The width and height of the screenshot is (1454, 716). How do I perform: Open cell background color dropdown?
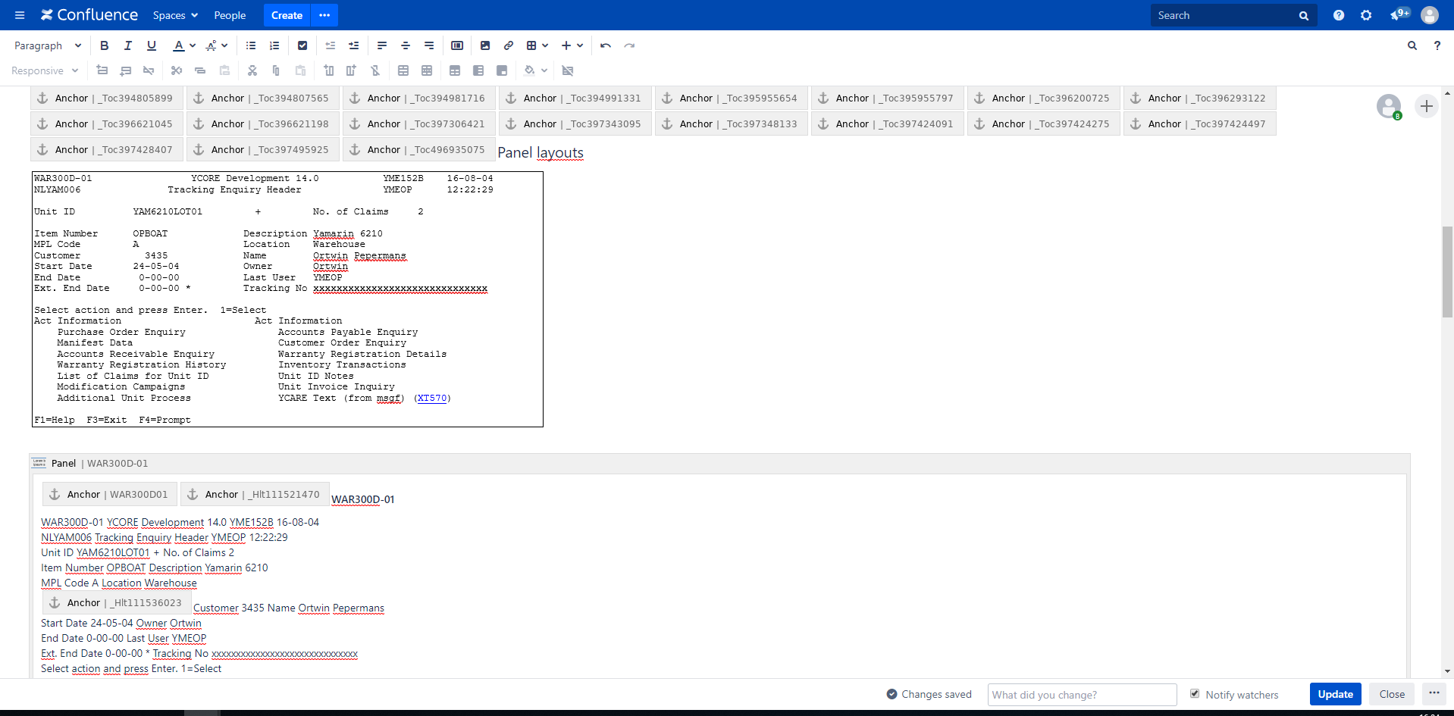click(x=544, y=70)
